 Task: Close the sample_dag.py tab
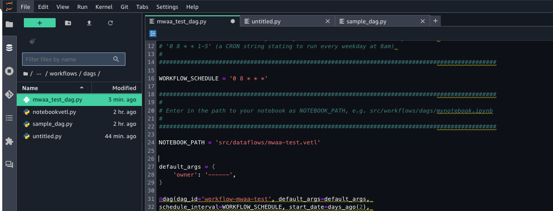(423, 21)
